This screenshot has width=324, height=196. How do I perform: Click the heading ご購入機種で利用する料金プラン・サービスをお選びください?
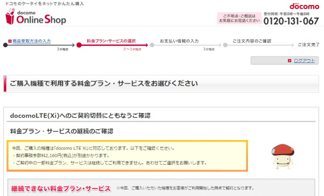104,83
